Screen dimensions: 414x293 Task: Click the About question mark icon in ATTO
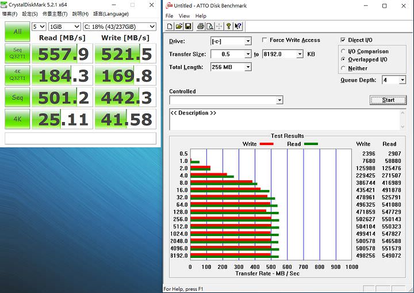pyautogui.click(x=229, y=26)
